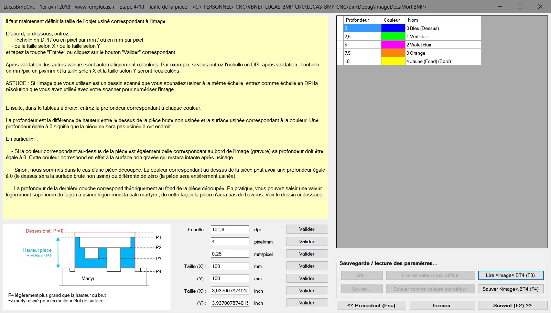Edit the dpi scale field 101,6
The height and width of the screenshot is (313, 551).
pos(230,229)
